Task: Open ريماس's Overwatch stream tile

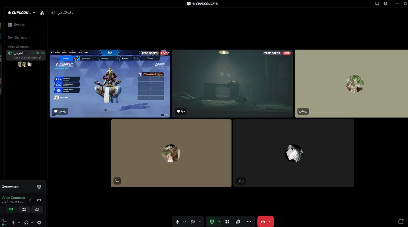Action: pyautogui.click(x=110, y=84)
